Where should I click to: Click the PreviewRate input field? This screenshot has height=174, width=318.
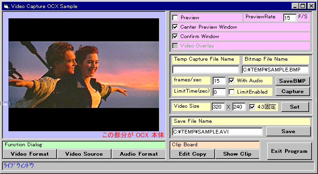tap(290, 18)
